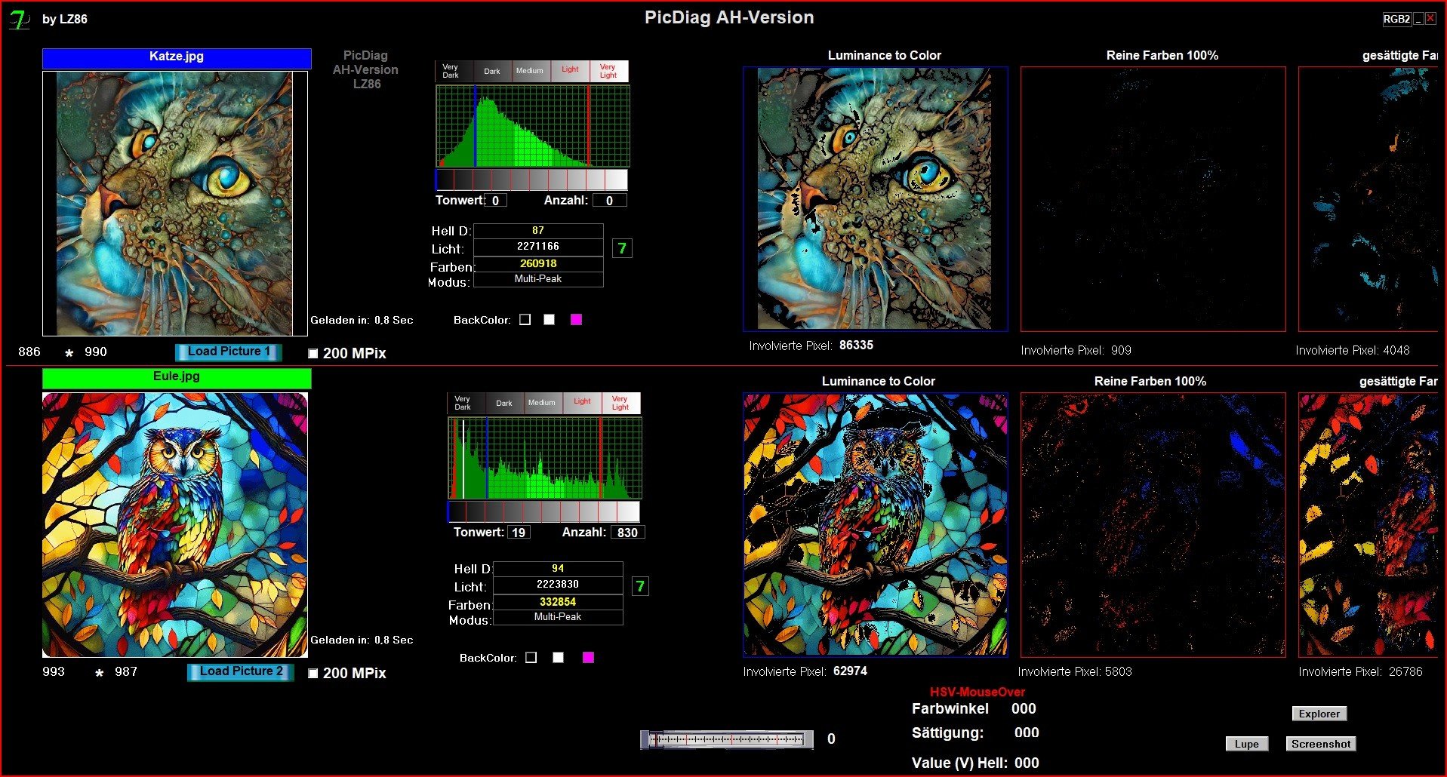Select white BackColor swatch for Katze image
The image size is (1447, 777).
pos(550,320)
